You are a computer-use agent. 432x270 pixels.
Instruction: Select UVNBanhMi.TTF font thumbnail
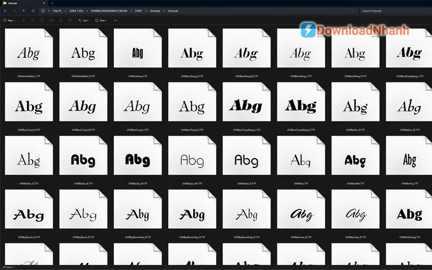click(355, 156)
